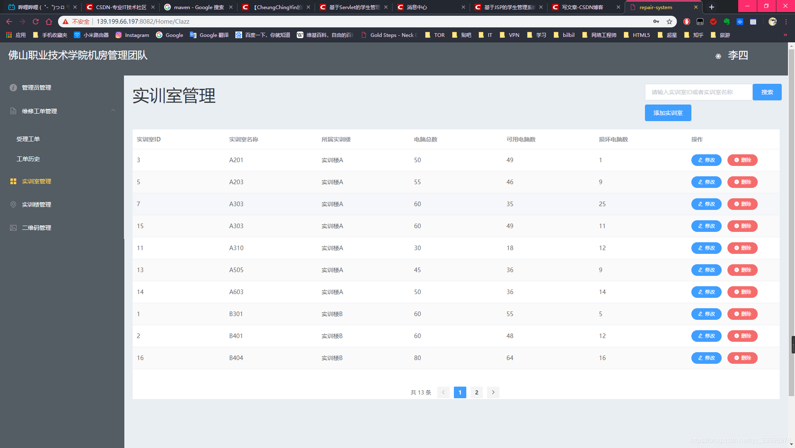Image resolution: width=795 pixels, height=448 pixels.
Task: Click the browser back arrow
Action: 9,22
